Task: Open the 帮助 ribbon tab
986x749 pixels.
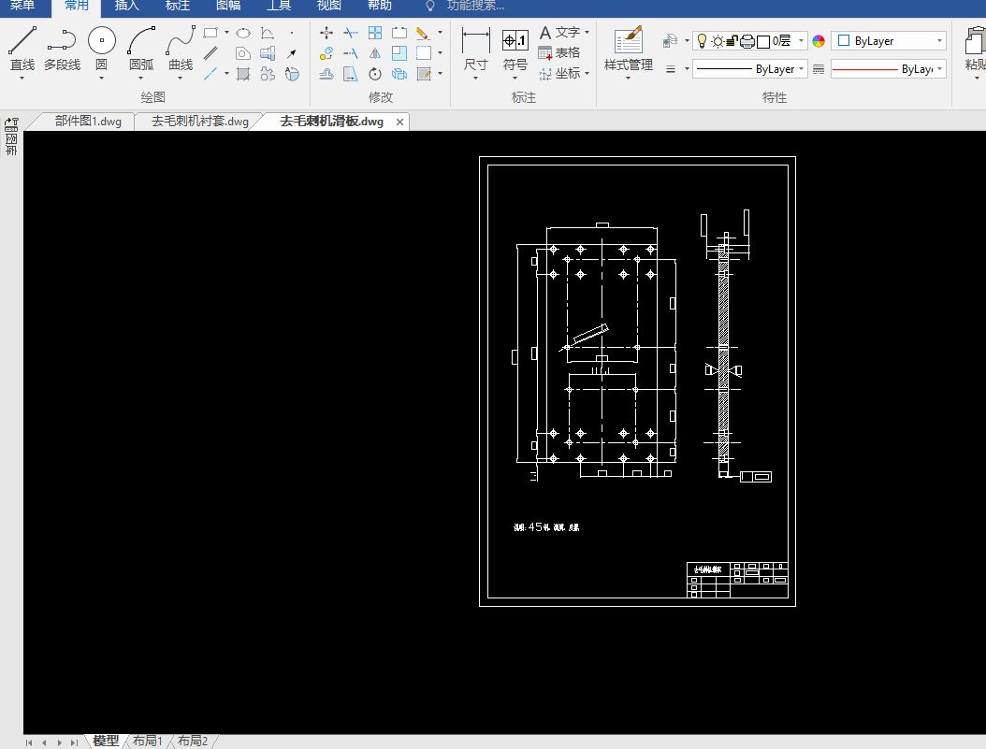Action: (379, 7)
